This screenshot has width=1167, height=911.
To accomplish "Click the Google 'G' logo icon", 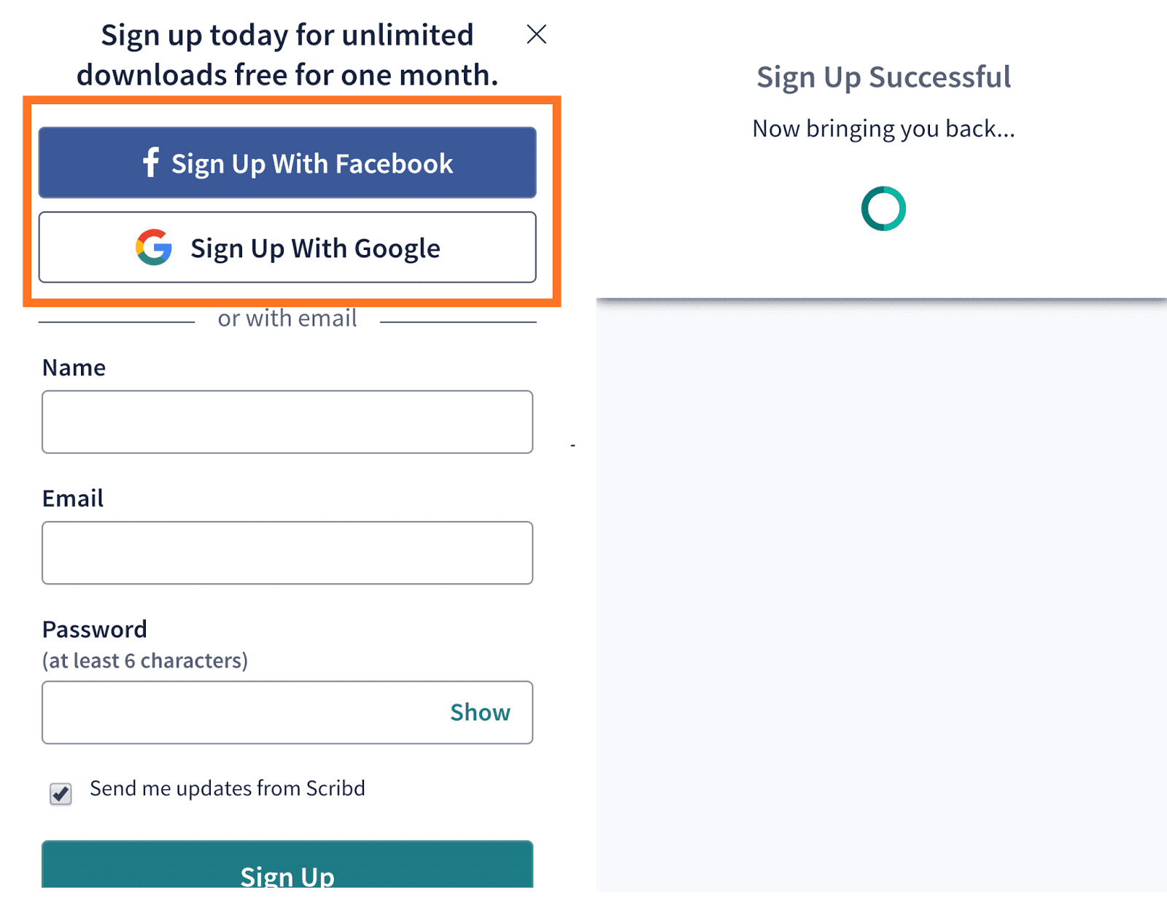I will click(154, 247).
